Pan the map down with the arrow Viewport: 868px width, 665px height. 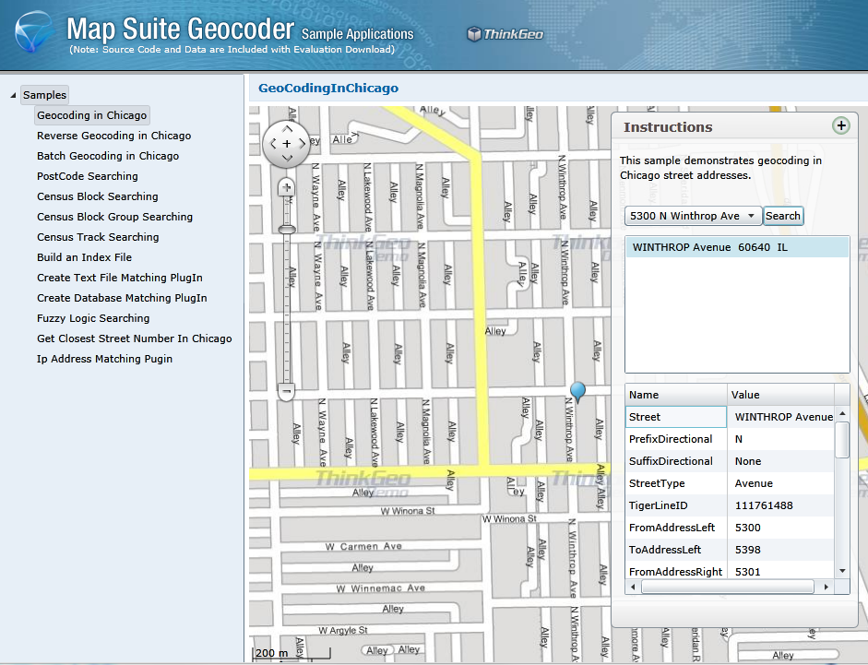287,158
